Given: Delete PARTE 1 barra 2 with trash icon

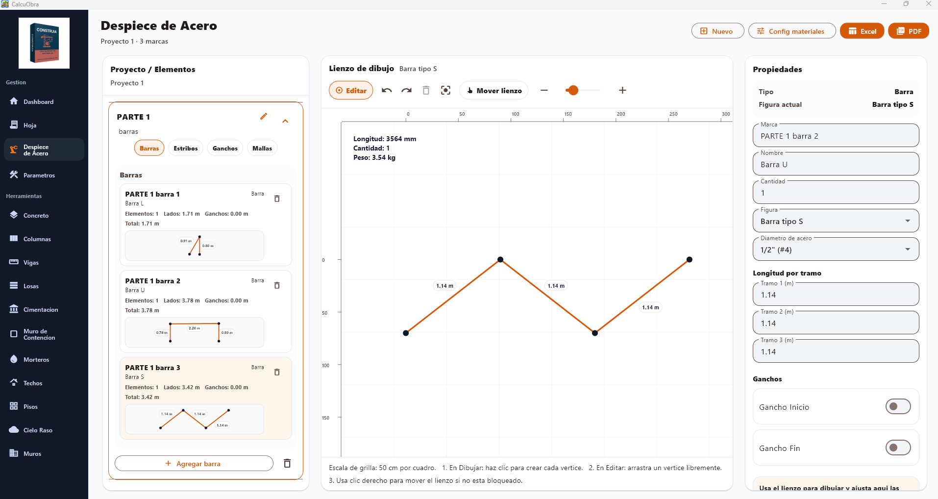Looking at the screenshot, I should 277,285.
